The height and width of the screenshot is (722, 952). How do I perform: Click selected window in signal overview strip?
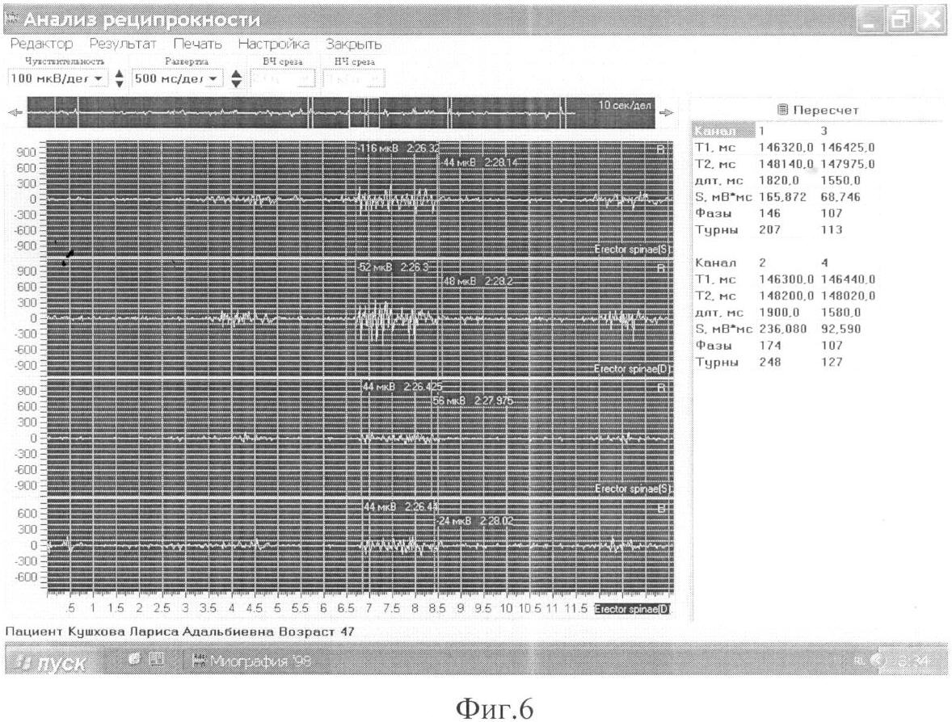(x=364, y=112)
